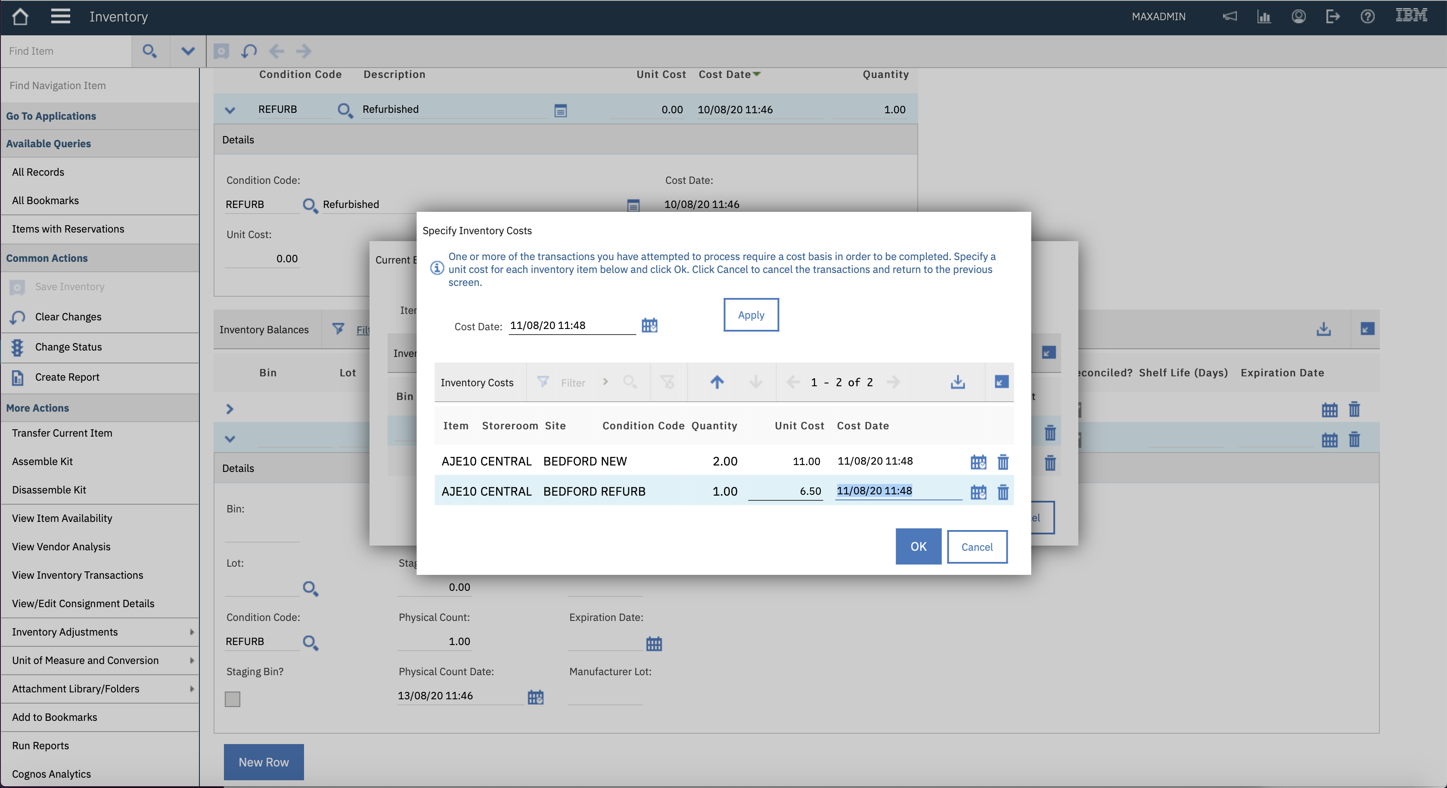Open the Find Item search dropdown arrow
Viewport: 1447px width, 788px height.
188,51
